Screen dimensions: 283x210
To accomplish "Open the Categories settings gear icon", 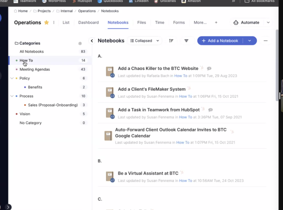I will tap(80, 43).
